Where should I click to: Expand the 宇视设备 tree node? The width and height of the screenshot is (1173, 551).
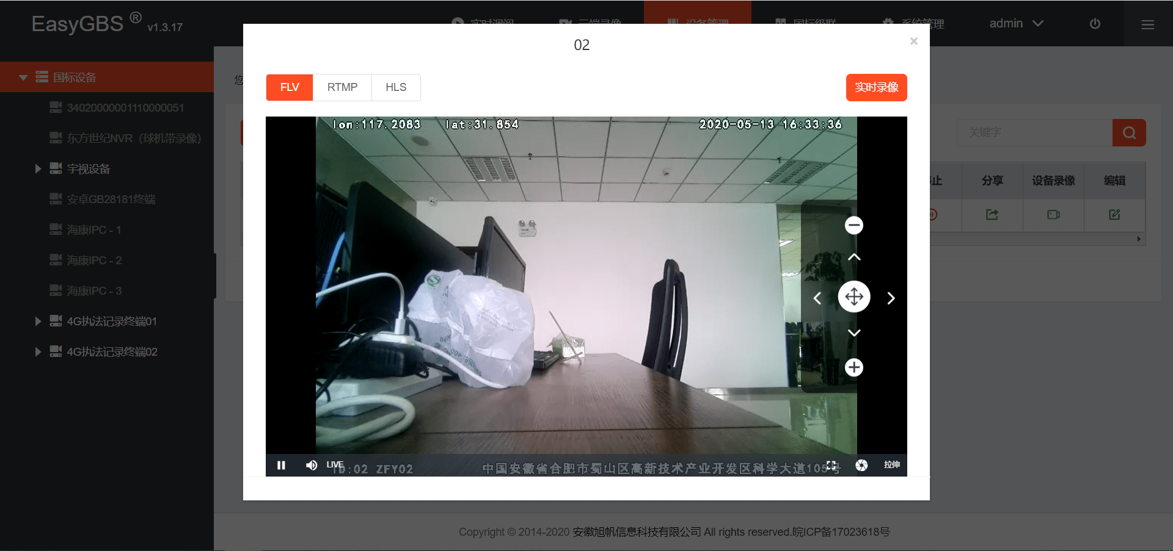click(38, 168)
